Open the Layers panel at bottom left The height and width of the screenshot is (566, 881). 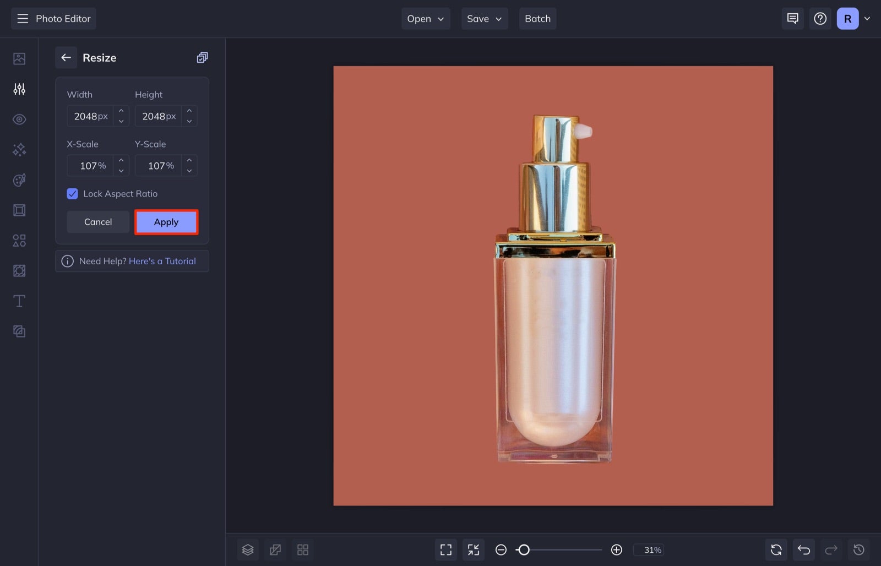(x=247, y=549)
